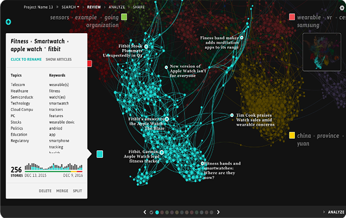The width and height of the screenshot is (346, 218).
Task: Select node 'Tim Cook praises Watch sales'
Action: tap(232, 115)
